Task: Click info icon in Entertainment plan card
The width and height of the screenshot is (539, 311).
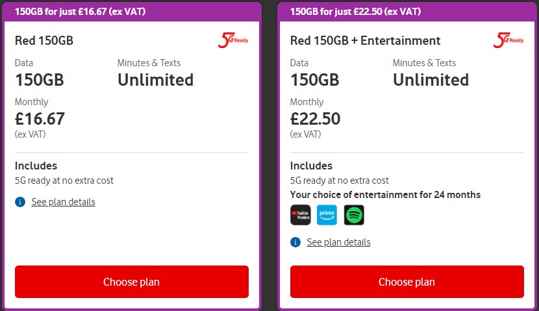Action: point(295,242)
